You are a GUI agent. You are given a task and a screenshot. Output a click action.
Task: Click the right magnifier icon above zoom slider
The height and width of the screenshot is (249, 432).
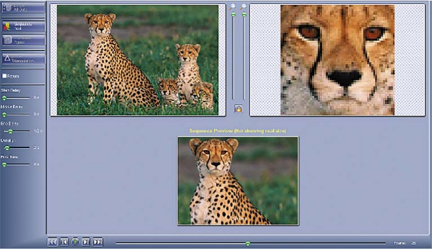(x=244, y=7)
